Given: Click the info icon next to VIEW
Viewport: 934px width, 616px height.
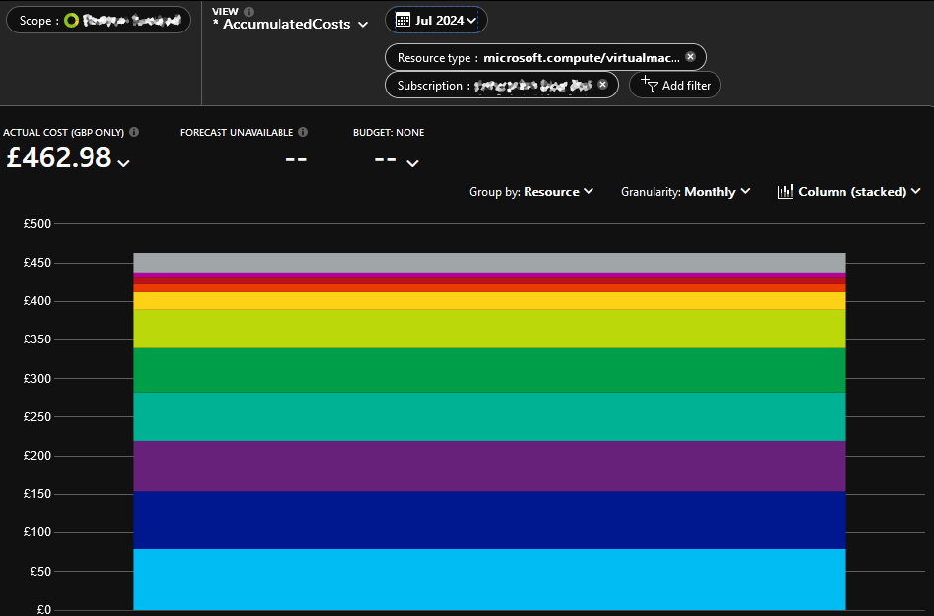Looking at the screenshot, I should tap(249, 12).
